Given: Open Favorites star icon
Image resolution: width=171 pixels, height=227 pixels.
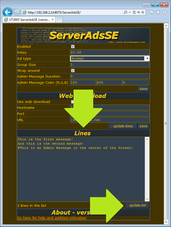Looking at the screenshot, I should [158, 12].
